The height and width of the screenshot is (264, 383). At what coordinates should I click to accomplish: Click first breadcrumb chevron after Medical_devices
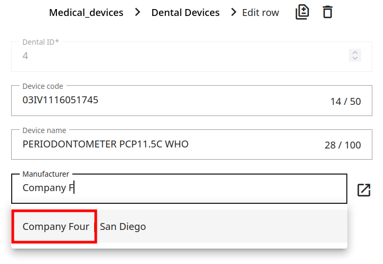click(x=138, y=12)
